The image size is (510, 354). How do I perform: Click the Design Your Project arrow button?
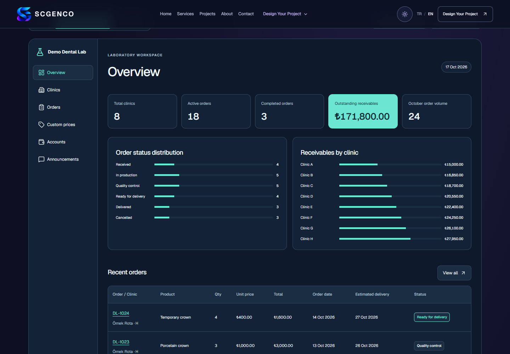pos(465,14)
